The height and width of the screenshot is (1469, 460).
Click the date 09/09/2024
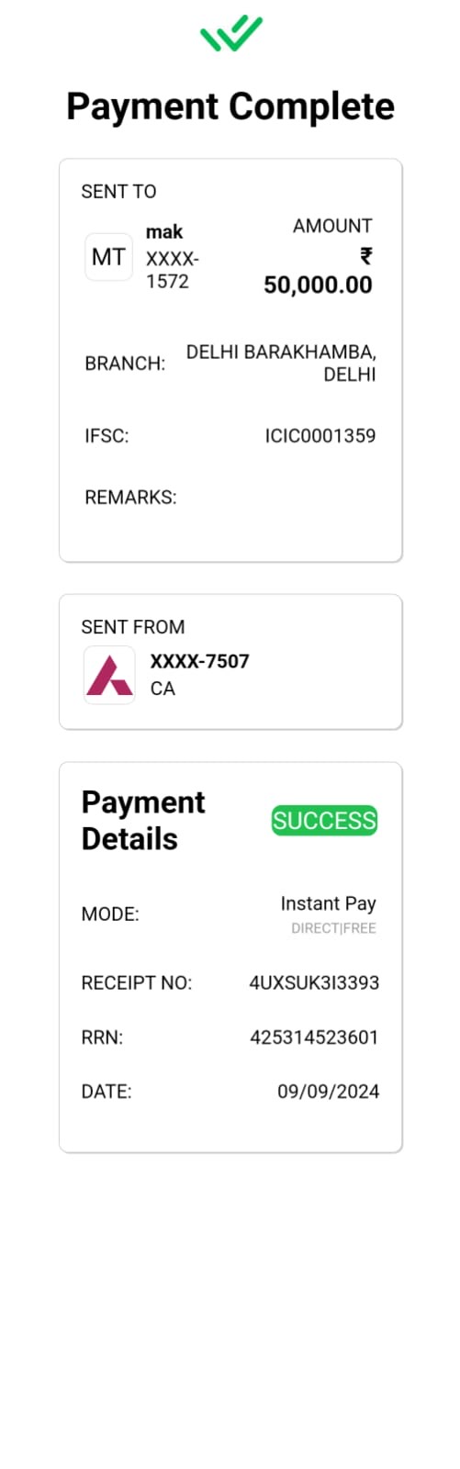[328, 1092]
